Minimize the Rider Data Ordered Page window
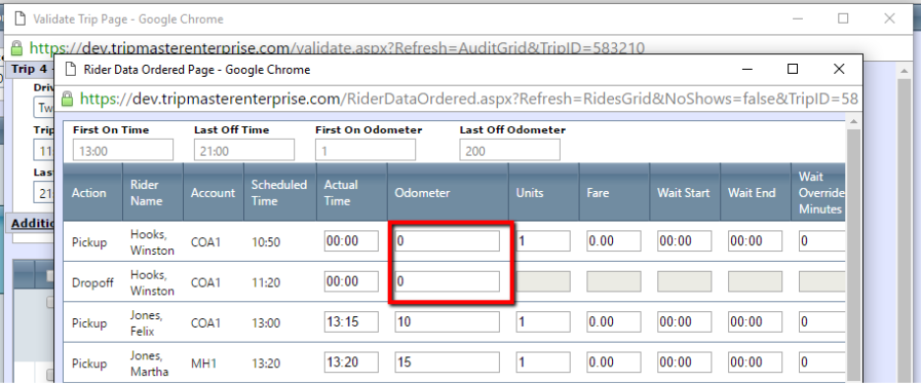Image resolution: width=921 pixels, height=384 pixels. pos(747,69)
